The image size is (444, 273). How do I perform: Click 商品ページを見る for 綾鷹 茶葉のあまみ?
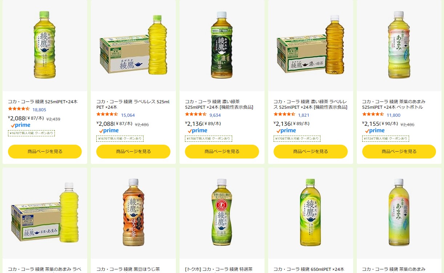pyautogui.click(x=399, y=152)
